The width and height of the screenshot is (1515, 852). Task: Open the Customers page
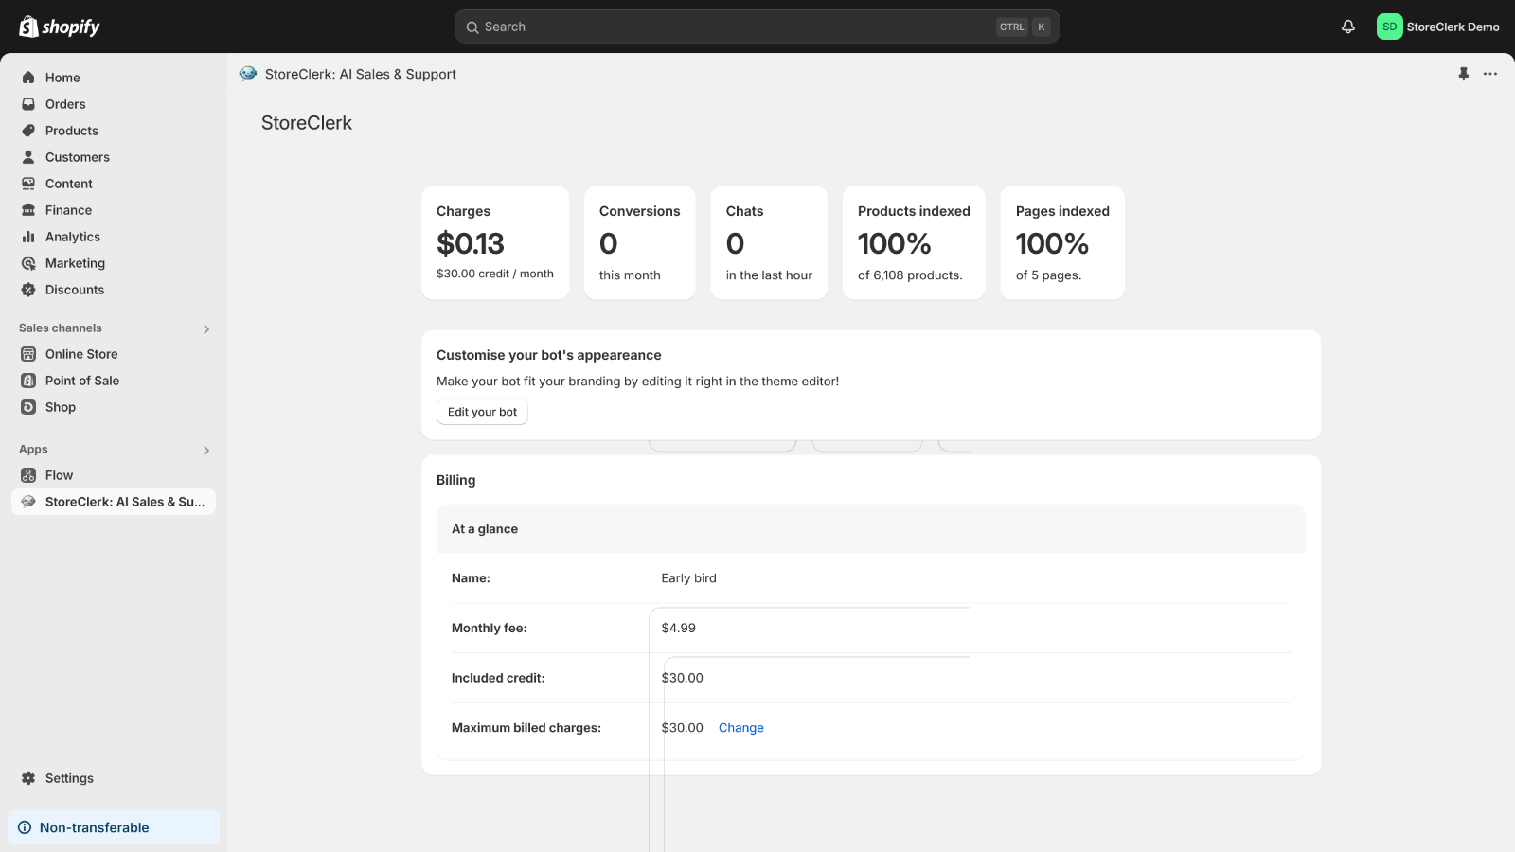tap(114, 157)
